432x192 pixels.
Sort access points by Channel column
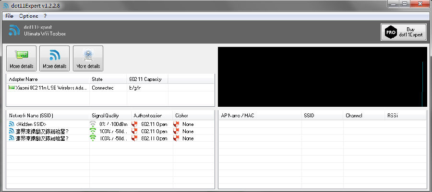[355, 115]
